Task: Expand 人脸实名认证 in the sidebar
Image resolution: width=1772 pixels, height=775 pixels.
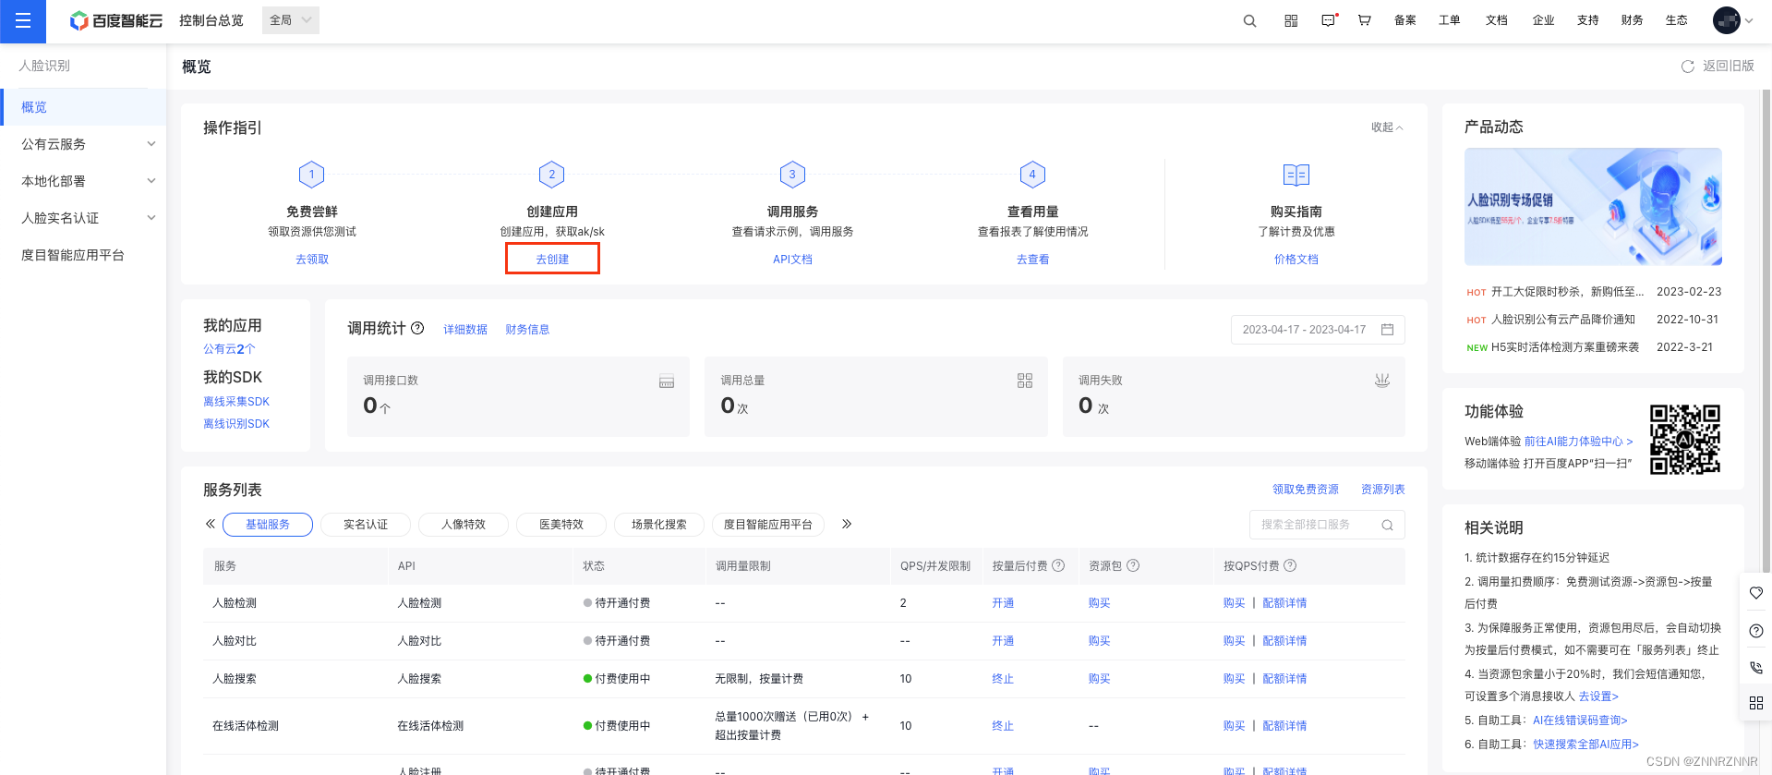Action: click(x=83, y=218)
